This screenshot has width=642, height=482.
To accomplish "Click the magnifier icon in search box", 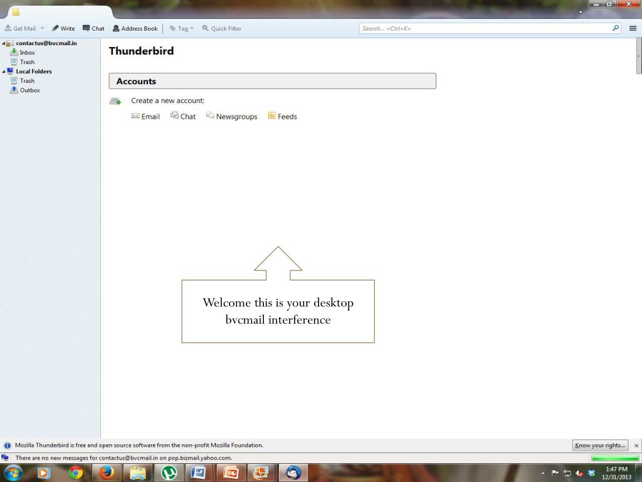I will pyautogui.click(x=616, y=28).
